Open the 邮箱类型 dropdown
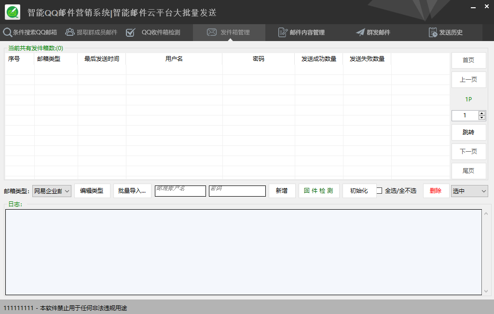 [52, 191]
